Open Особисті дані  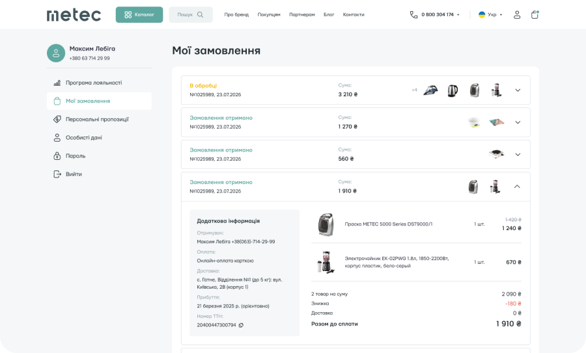tap(84, 138)
